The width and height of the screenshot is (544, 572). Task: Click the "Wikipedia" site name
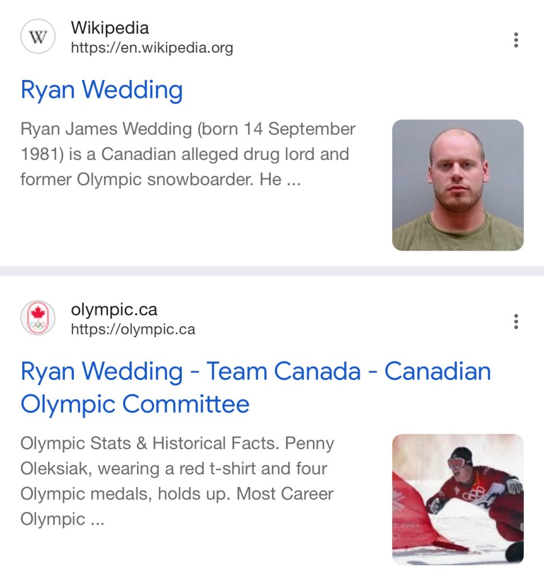[110, 28]
